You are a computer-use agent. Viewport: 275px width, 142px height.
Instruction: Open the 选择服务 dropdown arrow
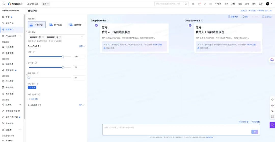pos(82,37)
